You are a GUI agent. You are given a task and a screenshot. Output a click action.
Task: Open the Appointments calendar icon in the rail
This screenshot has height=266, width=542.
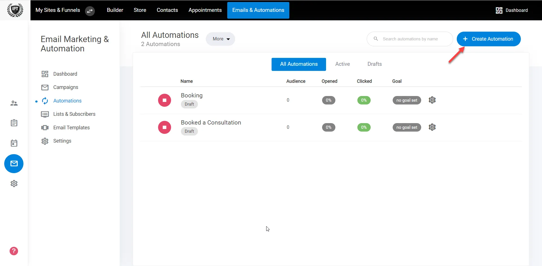pos(14,143)
